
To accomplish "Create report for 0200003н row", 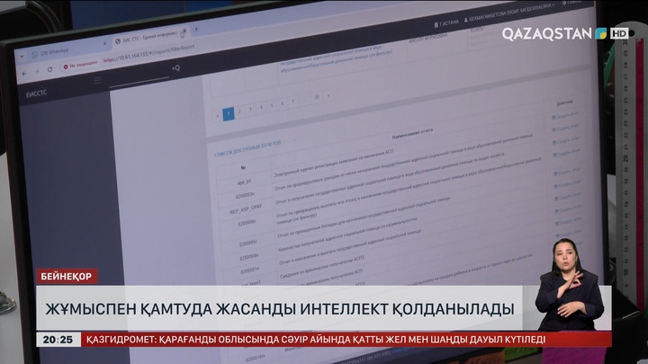I will click(x=566, y=129).
